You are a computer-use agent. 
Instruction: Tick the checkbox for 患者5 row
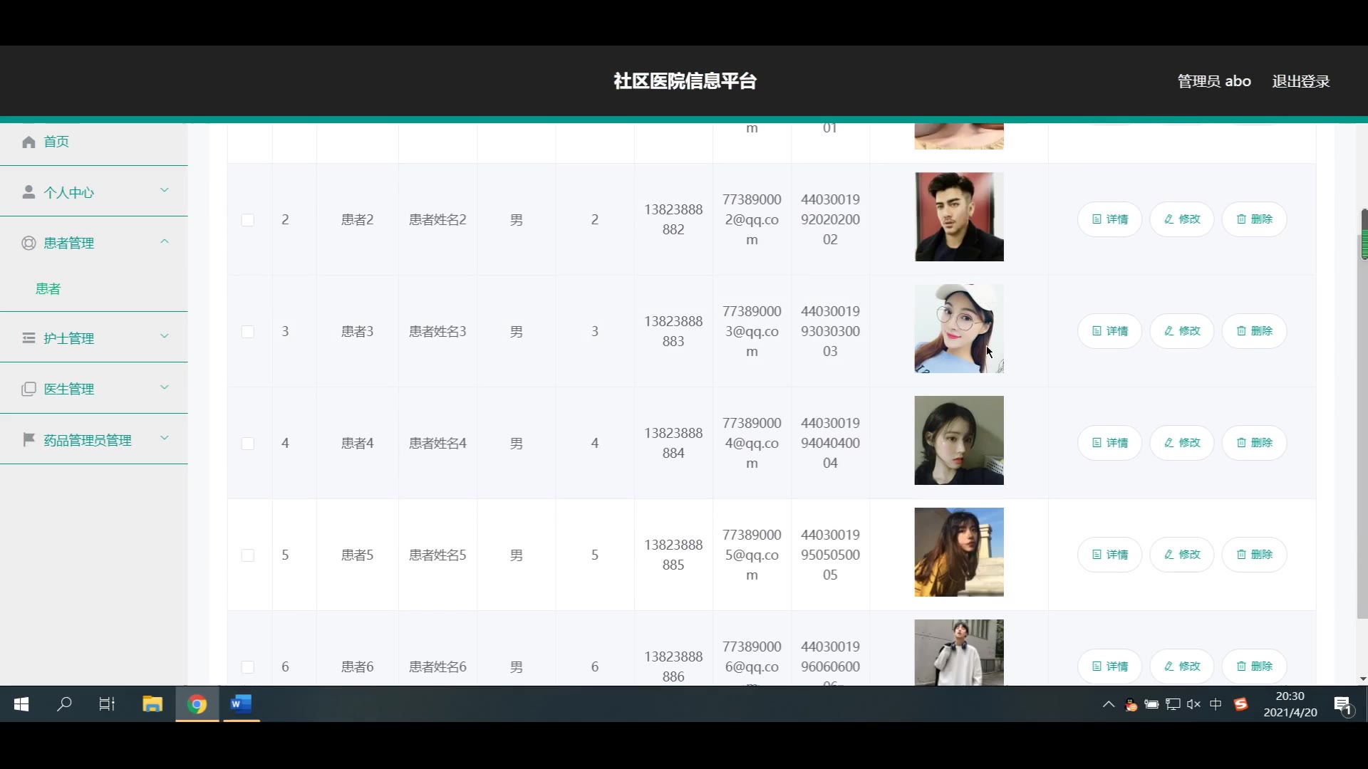coord(247,555)
